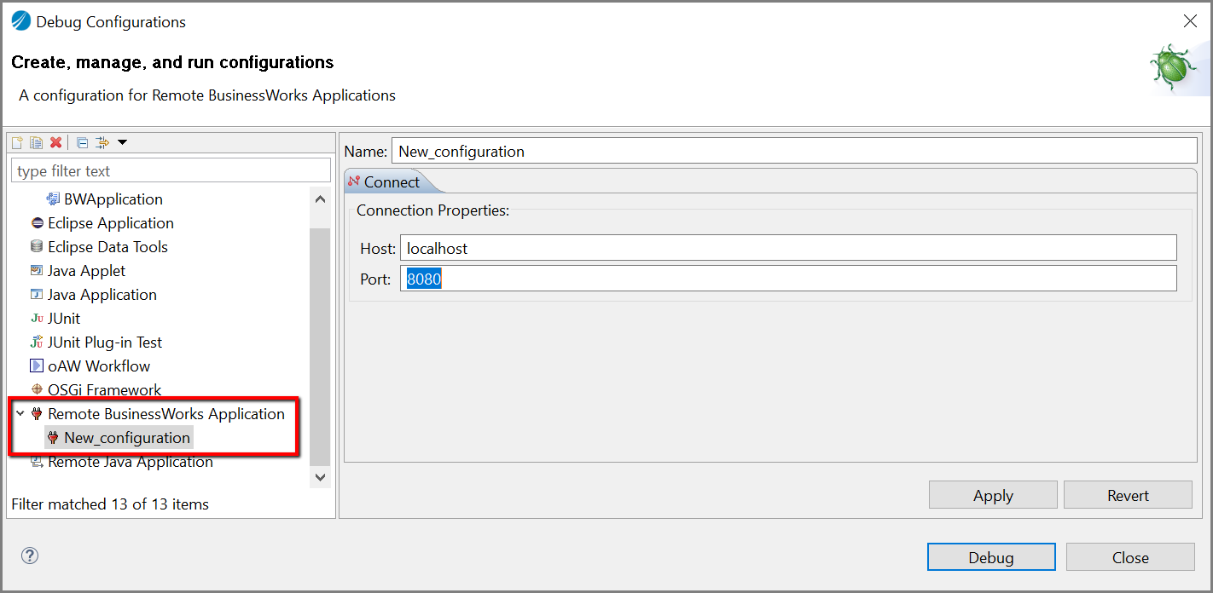Select the OSGi Framework entry
This screenshot has height=593, width=1213.
point(104,390)
